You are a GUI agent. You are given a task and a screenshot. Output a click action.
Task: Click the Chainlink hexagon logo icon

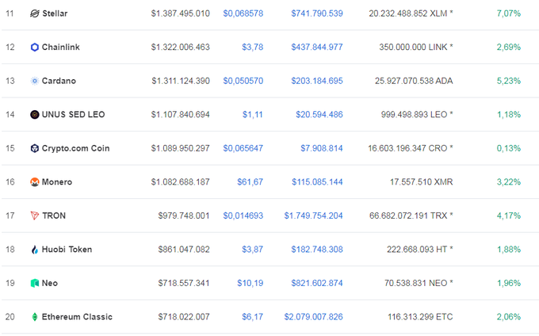point(34,47)
